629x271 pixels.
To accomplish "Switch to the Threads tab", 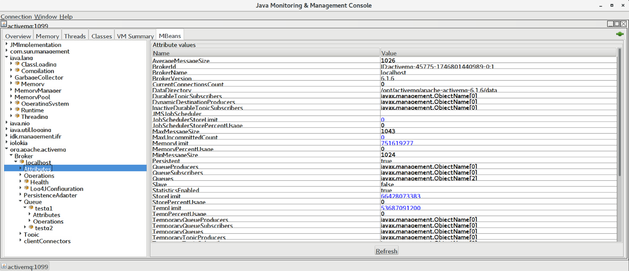I will pos(75,36).
